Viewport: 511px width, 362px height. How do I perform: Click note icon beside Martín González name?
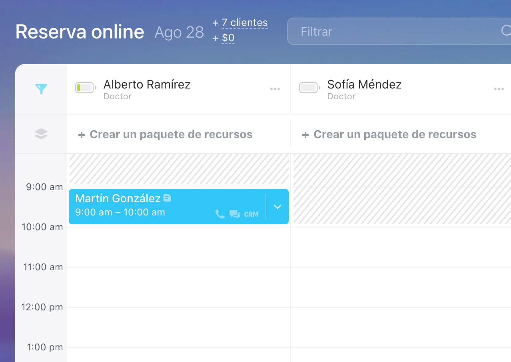(x=167, y=198)
